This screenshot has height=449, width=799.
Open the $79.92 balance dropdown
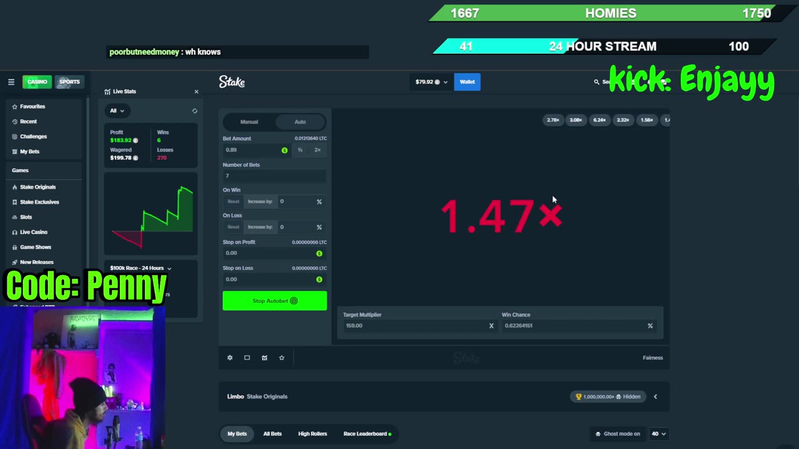pos(431,82)
